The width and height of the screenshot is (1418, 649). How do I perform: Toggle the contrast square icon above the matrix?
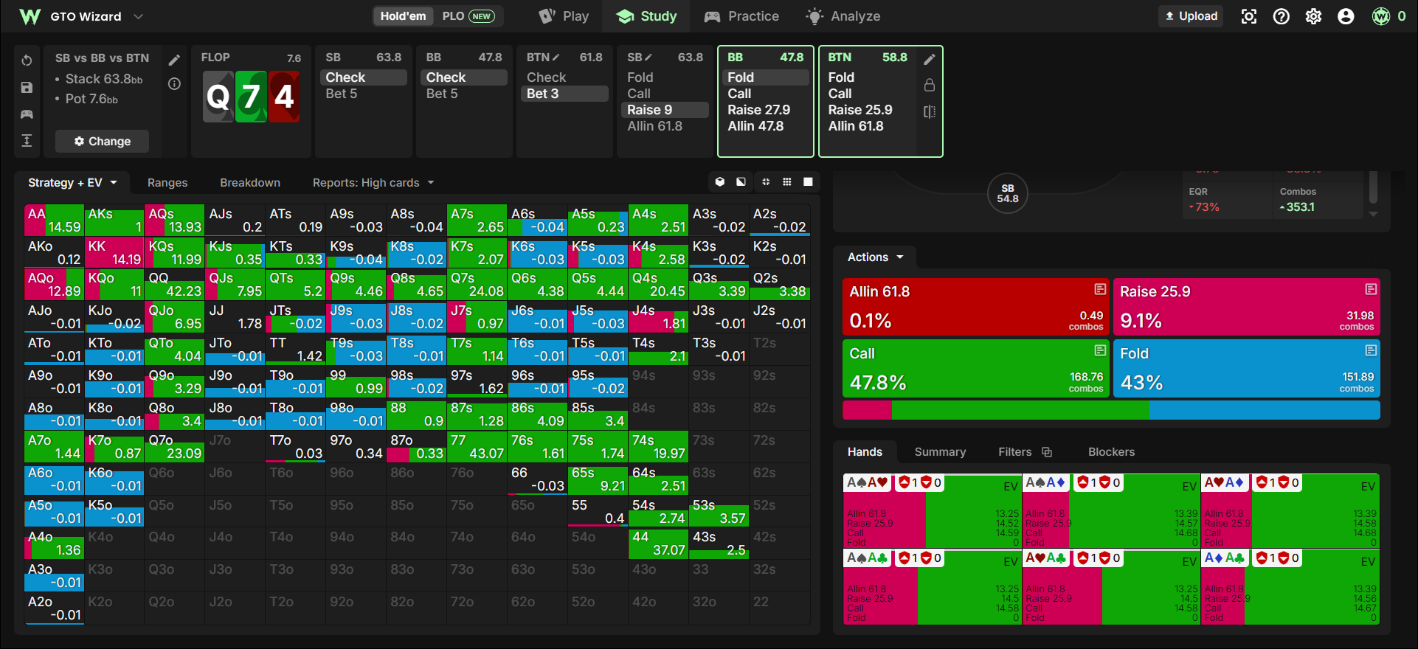coord(741,182)
